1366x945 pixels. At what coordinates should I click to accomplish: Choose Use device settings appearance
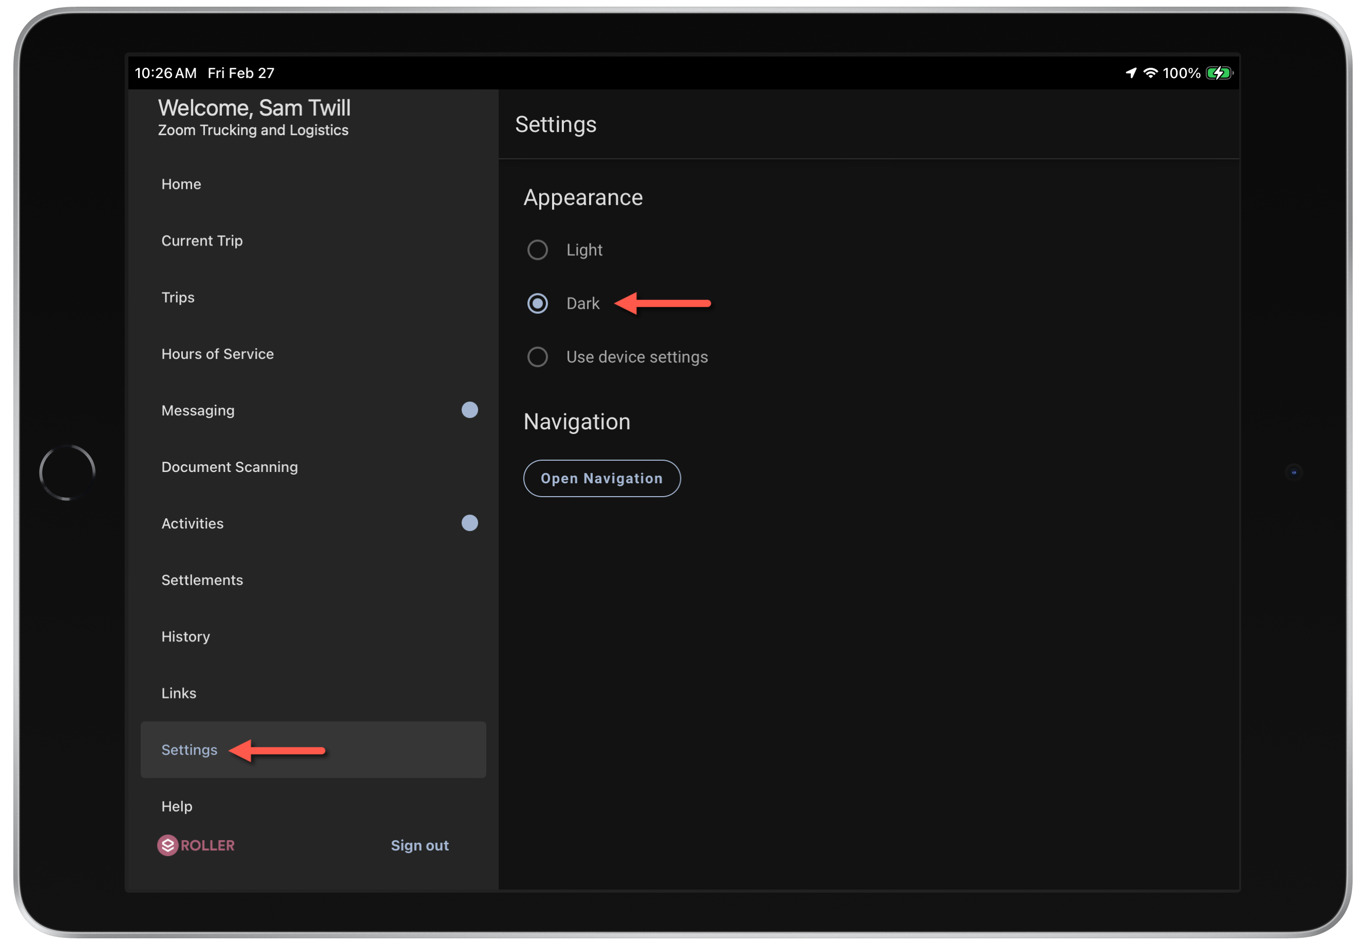pyautogui.click(x=537, y=356)
